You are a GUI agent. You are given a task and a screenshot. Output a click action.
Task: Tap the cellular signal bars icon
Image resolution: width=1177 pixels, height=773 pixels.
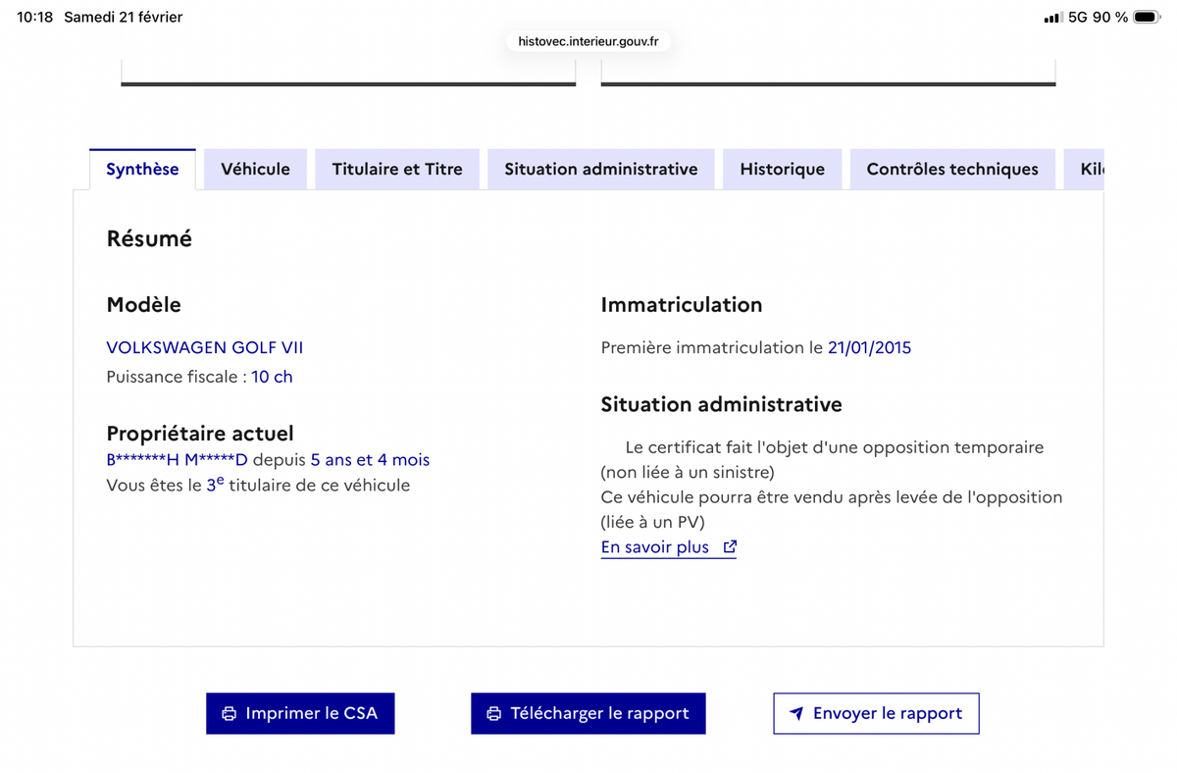click(x=1052, y=18)
